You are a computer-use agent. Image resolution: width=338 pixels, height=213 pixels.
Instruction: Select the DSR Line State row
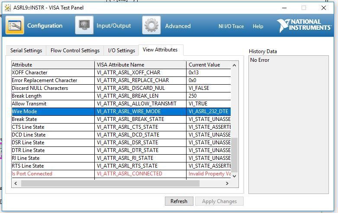(x=121, y=143)
